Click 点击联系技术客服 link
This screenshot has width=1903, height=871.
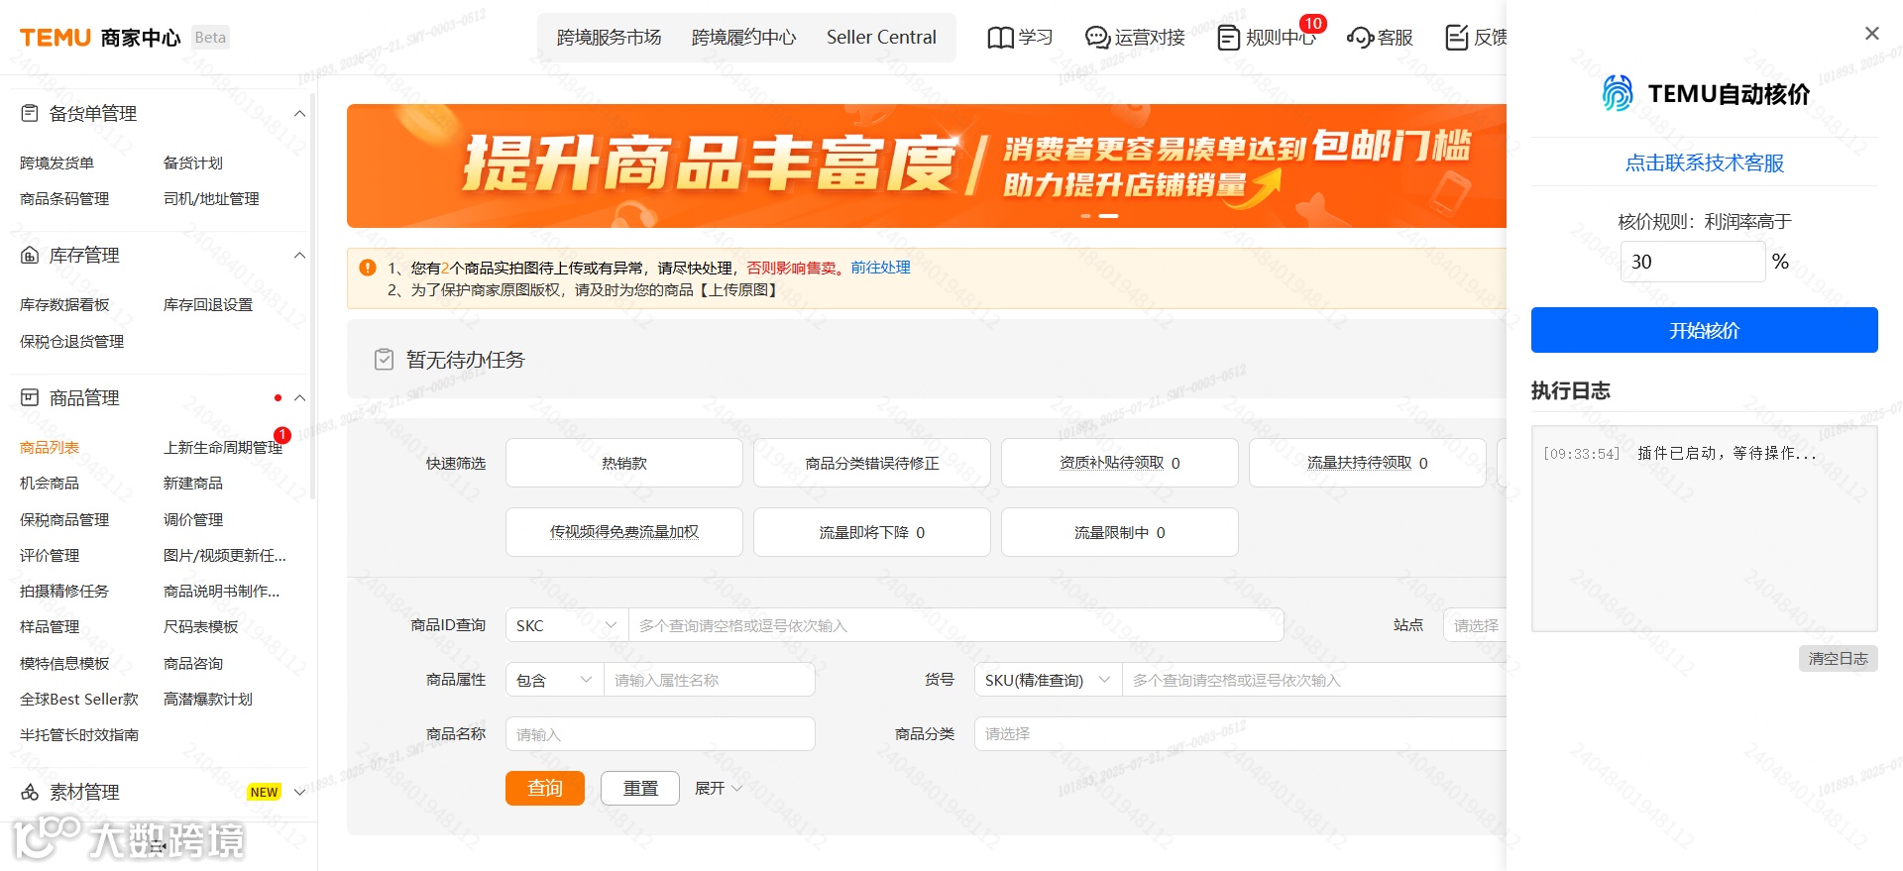(x=1705, y=163)
